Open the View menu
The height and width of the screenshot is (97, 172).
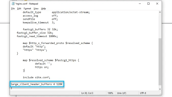click(36, 8)
